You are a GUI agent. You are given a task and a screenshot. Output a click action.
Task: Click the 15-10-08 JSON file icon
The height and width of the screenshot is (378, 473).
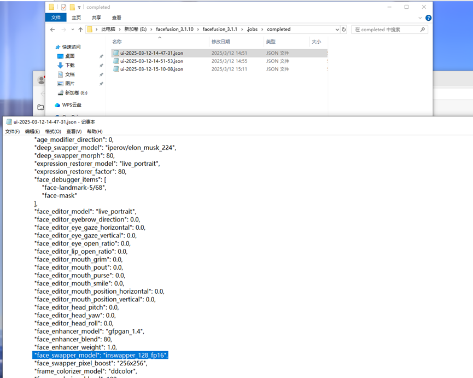[116, 69]
